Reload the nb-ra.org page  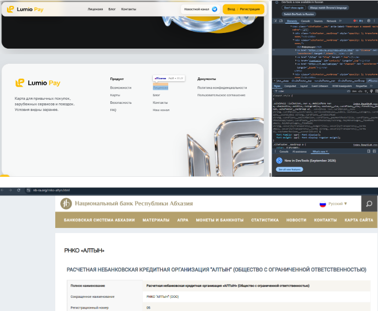(x=19, y=190)
